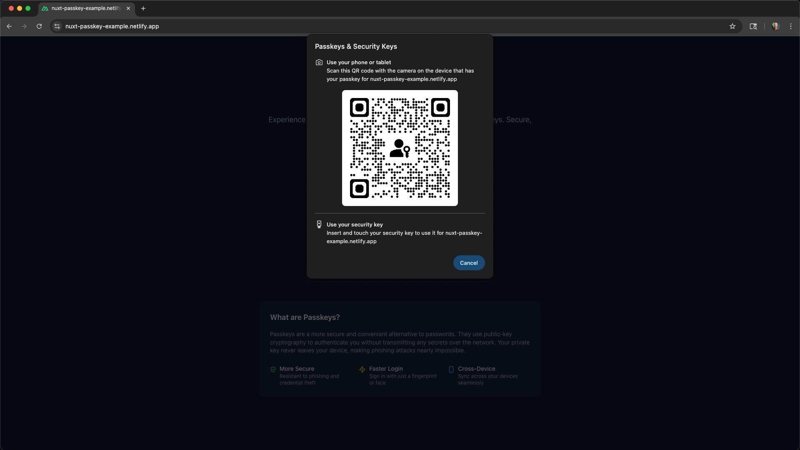Click the forward navigation arrow
This screenshot has width=800, height=450.
coord(24,26)
